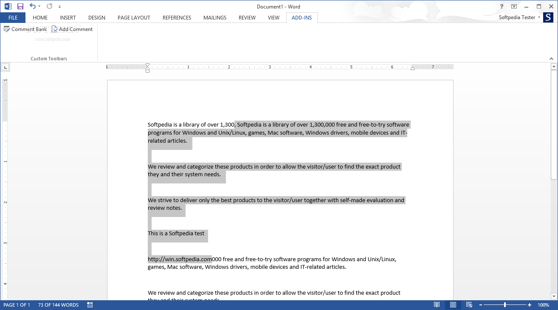The image size is (558, 310).
Task: Click the http://win.softpedia.com text in the document
Action: (x=180, y=259)
